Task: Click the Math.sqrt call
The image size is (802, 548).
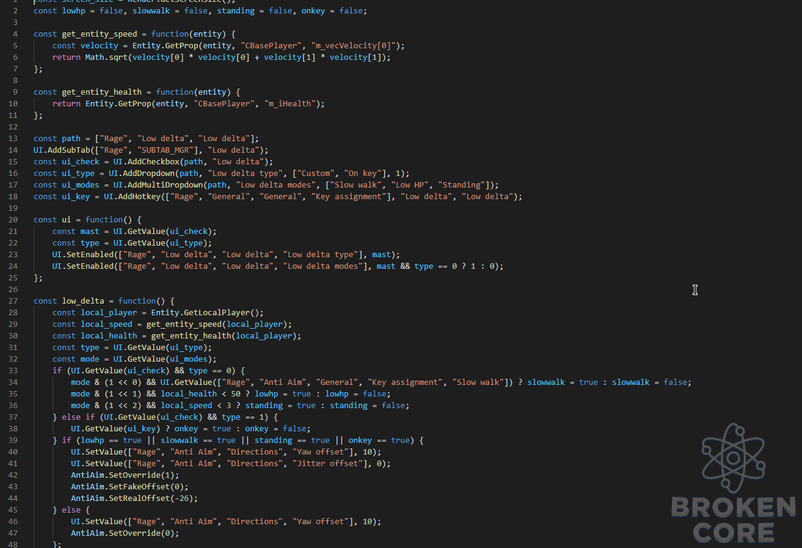Action: (106, 57)
